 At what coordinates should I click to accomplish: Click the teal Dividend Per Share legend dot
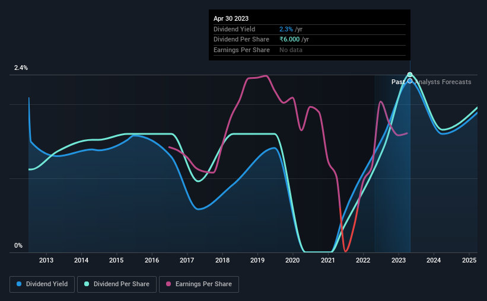point(87,284)
